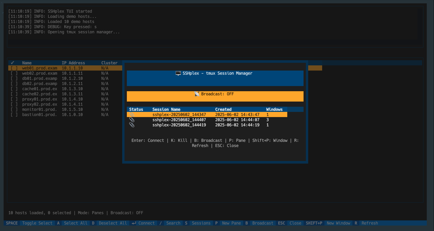Click host name db01.prod.examp
The image size is (434, 231).
[40, 79]
